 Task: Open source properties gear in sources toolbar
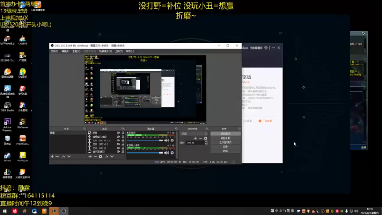pyautogui.click(x=100, y=157)
